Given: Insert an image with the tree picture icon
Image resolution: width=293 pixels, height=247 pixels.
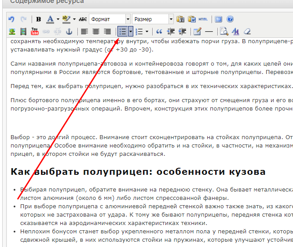Looking at the screenshot, I should coord(12,31).
